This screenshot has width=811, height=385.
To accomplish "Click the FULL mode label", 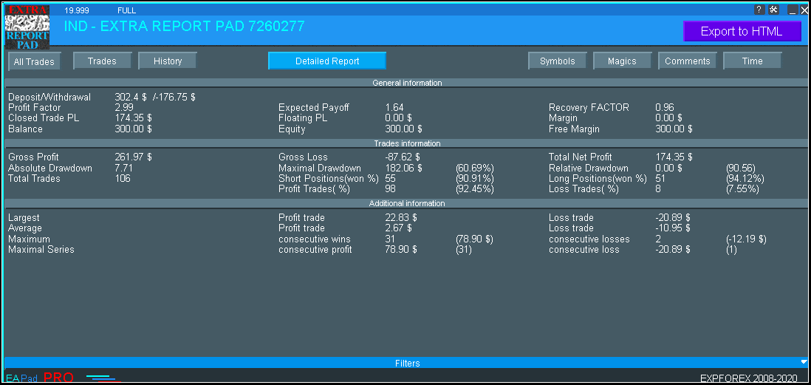I will tap(126, 10).
